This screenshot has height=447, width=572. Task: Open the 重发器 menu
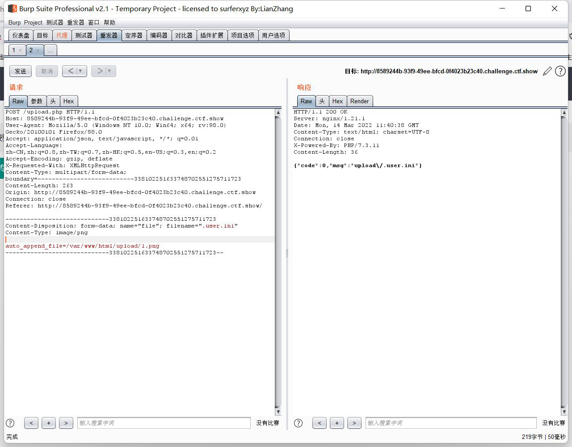[76, 22]
